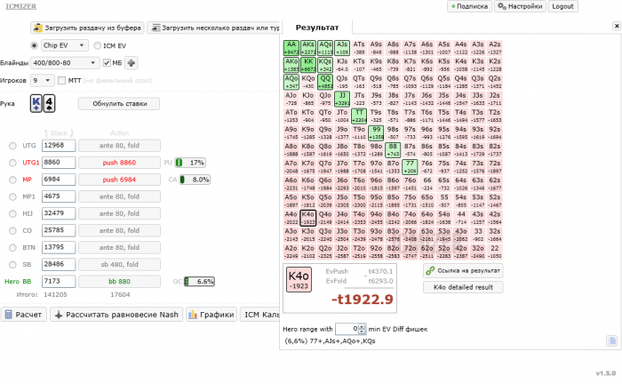Click AQo cell in range grid

coord(291,82)
